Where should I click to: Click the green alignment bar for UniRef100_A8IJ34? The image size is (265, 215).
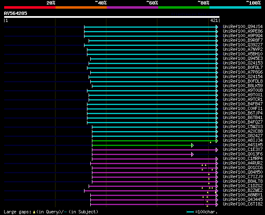point(154,141)
